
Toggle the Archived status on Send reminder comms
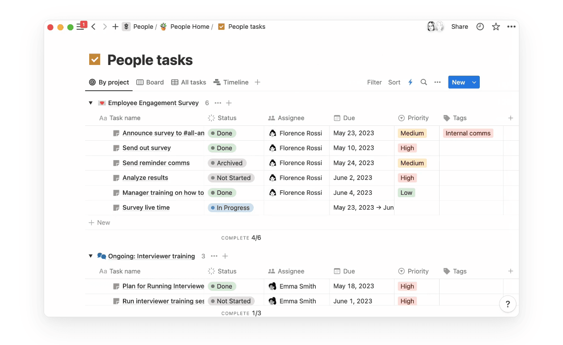tap(227, 163)
